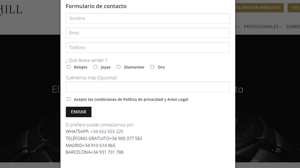
Task: Click the Teléfono gratuito phone number
Action: click(126, 138)
